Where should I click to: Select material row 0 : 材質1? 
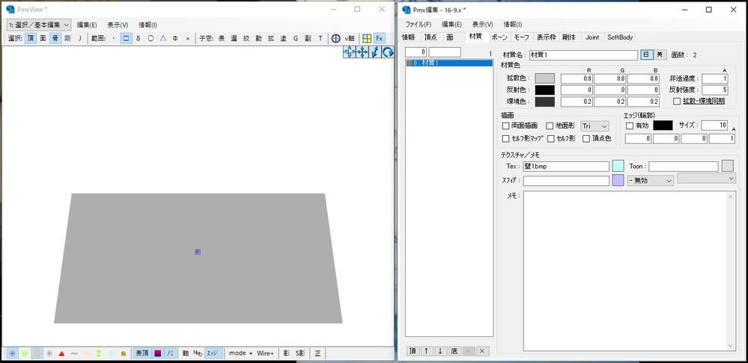(x=449, y=63)
